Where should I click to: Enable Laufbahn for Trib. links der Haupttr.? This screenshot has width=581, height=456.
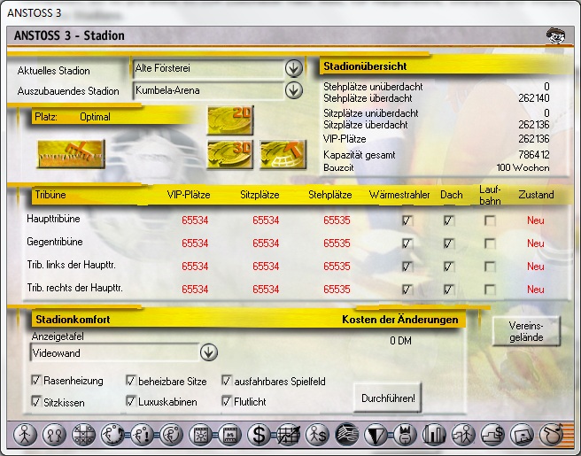click(491, 267)
